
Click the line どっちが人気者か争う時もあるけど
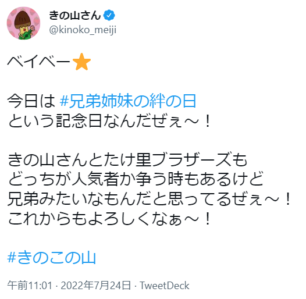click(136, 179)
